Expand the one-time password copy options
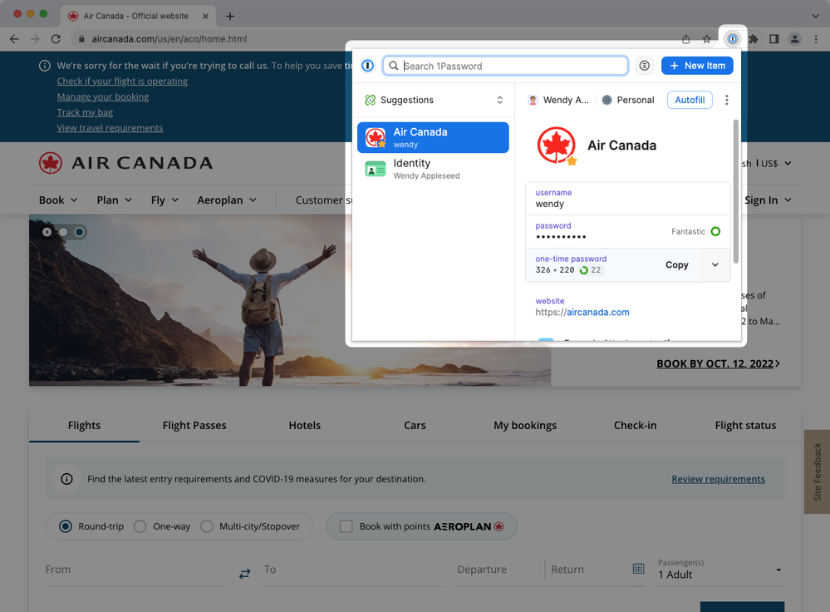The height and width of the screenshot is (612, 830). [x=715, y=265]
